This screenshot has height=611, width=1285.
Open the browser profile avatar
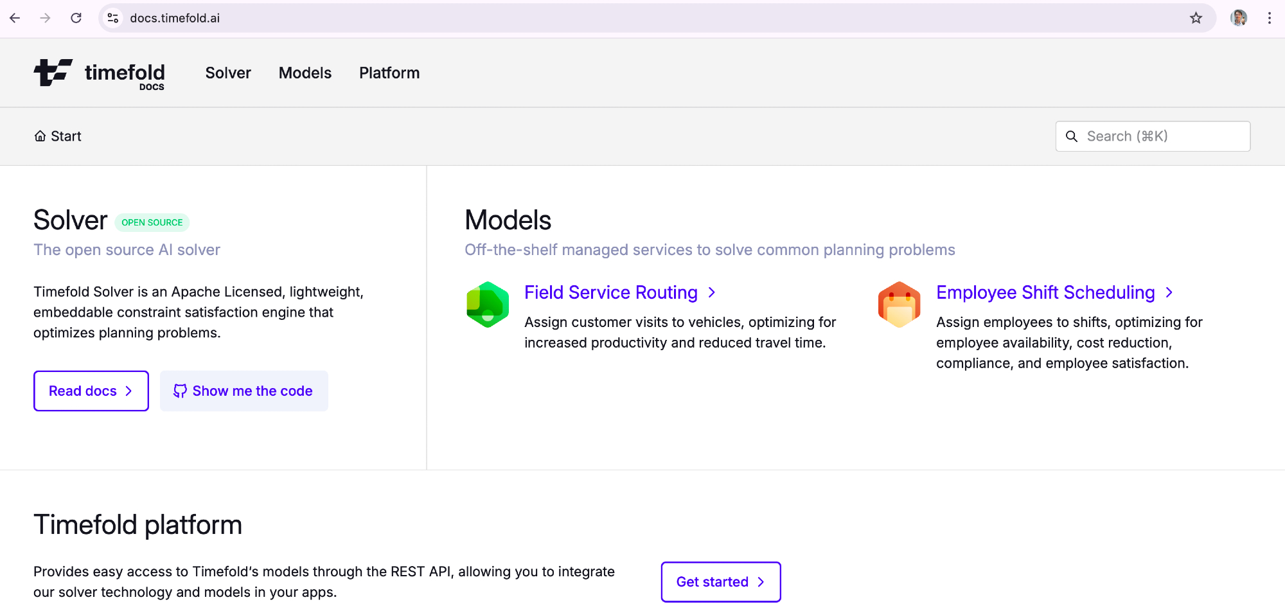[1239, 18]
